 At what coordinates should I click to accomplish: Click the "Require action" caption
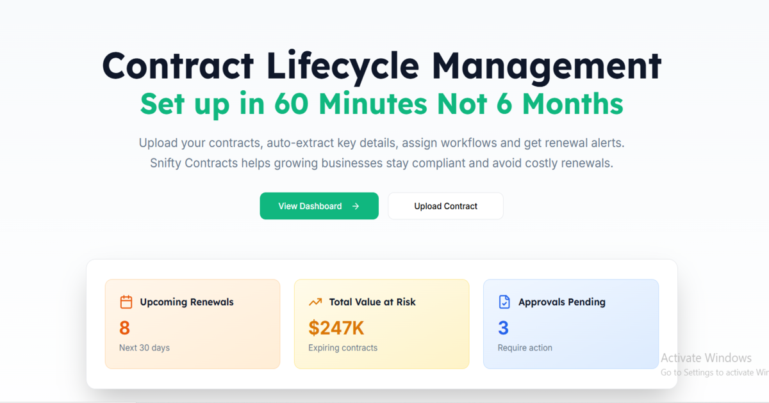pos(525,348)
